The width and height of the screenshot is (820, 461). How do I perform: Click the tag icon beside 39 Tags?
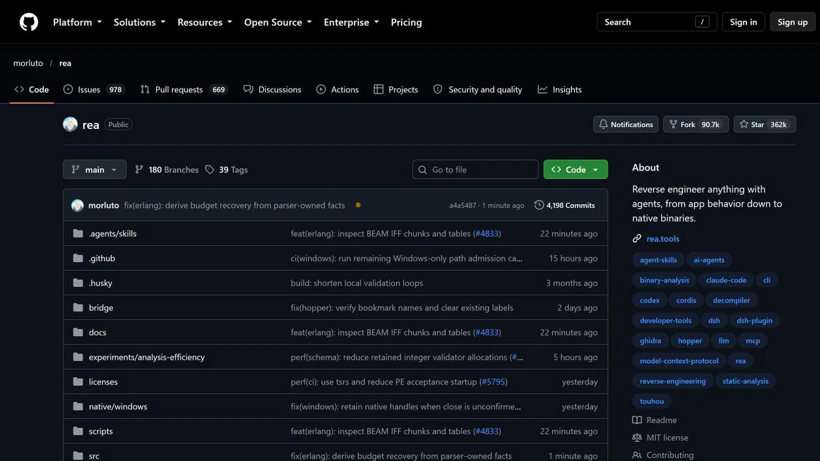[x=210, y=170]
